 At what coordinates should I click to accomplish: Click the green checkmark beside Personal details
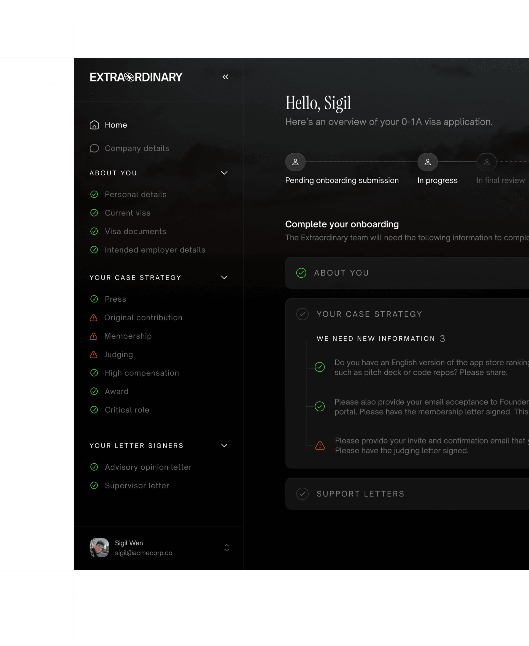coord(94,194)
